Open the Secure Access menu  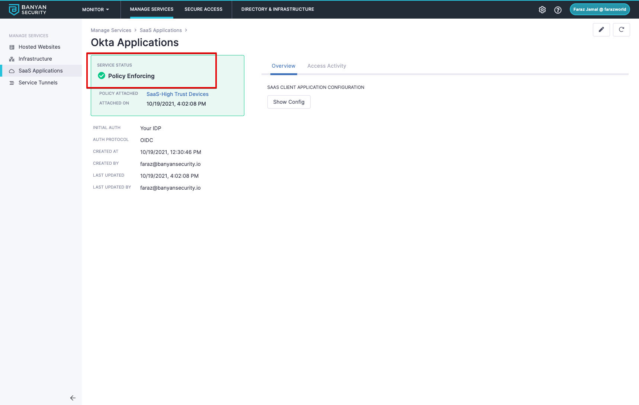click(203, 9)
